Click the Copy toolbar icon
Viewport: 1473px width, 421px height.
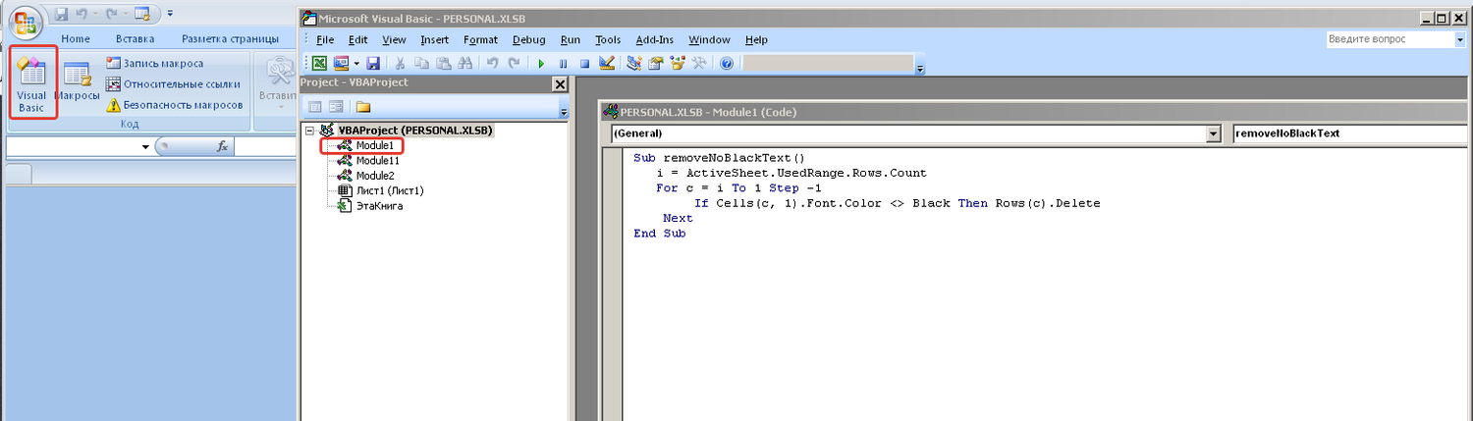click(x=421, y=63)
